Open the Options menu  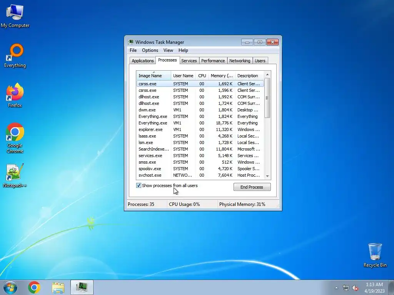point(150,50)
